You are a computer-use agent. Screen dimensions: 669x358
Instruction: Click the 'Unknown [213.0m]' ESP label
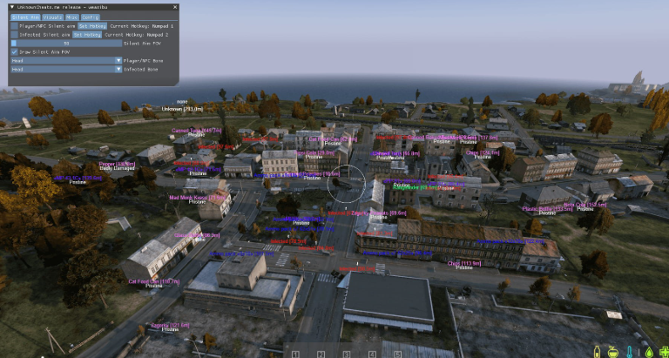[182, 109]
